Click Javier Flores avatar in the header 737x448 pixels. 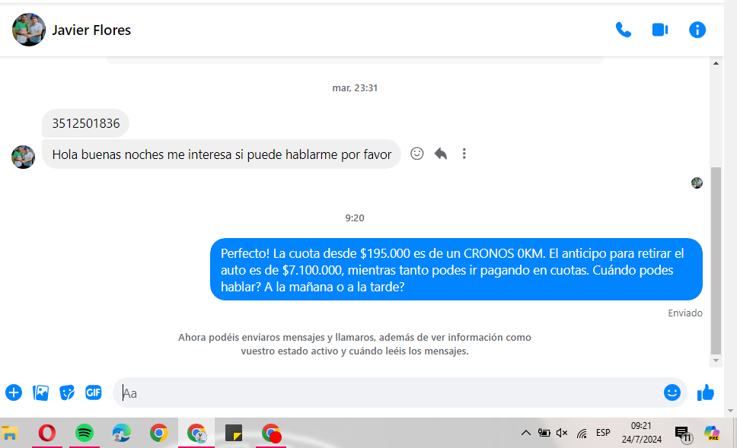pos(28,30)
